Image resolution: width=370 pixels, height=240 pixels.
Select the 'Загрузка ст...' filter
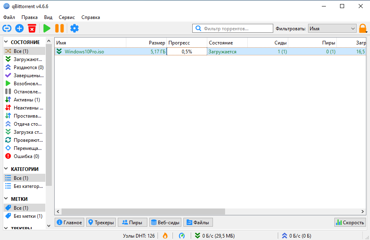[24, 132]
